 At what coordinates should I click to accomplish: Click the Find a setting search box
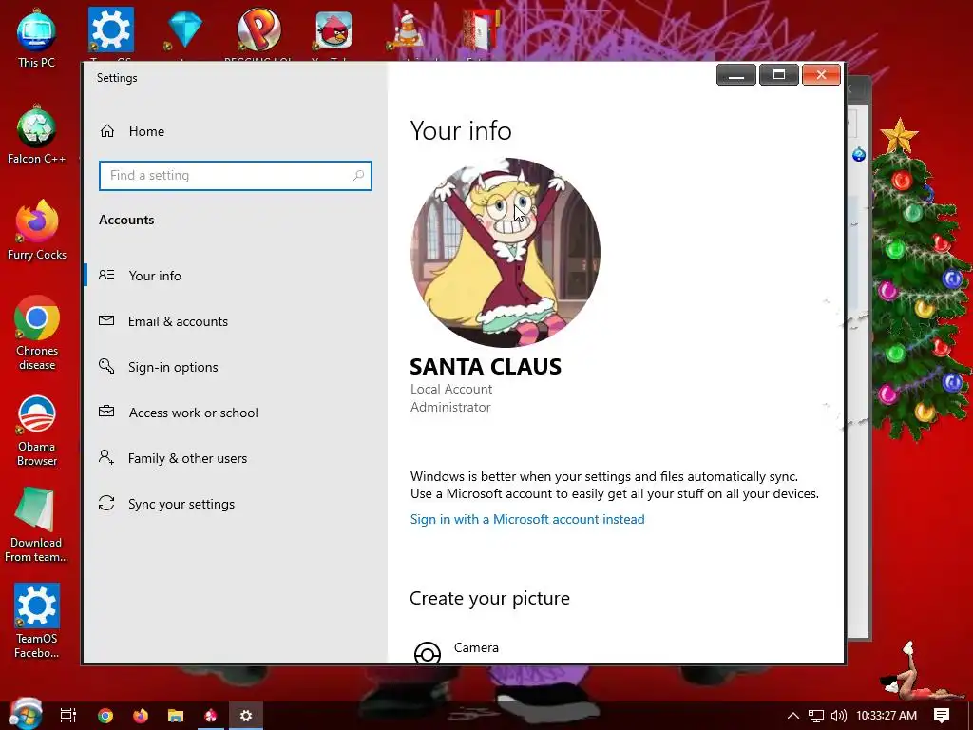(236, 176)
